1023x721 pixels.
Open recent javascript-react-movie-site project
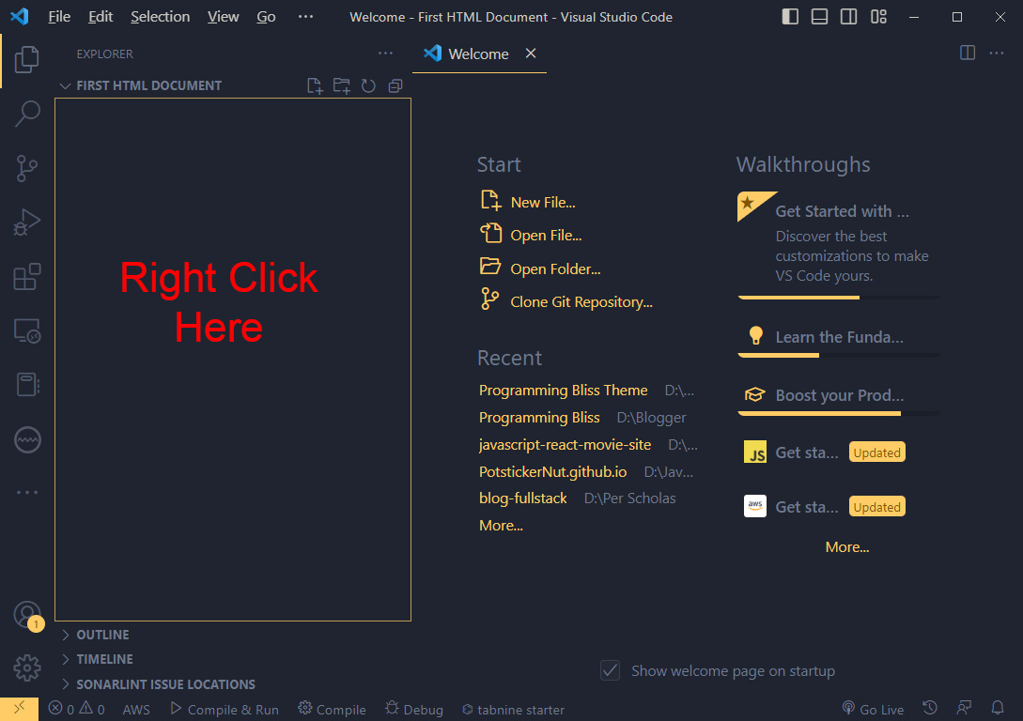565,445
